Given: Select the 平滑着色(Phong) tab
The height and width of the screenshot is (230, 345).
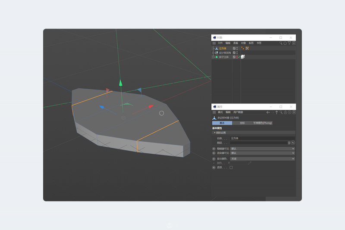Looking at the screenshot, I should [262, 123].
